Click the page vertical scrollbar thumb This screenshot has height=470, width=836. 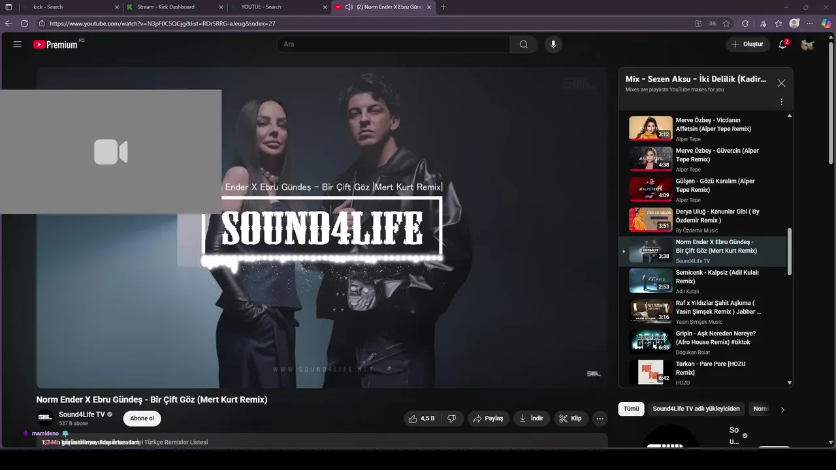coord(831,103)
